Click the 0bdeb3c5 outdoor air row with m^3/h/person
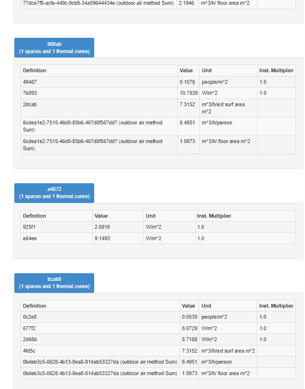The image size is (305, 389). (x=158, y=362)
